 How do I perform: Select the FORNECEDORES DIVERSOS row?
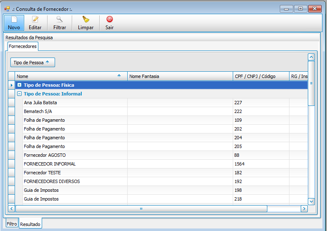pos(165,181)
